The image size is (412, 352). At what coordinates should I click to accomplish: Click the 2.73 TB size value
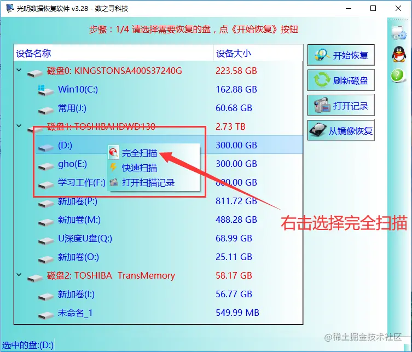[230, 126]
